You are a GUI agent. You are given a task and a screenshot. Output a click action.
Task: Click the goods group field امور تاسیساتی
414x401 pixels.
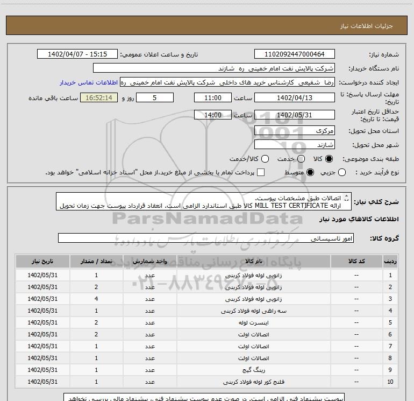(206, 238)
